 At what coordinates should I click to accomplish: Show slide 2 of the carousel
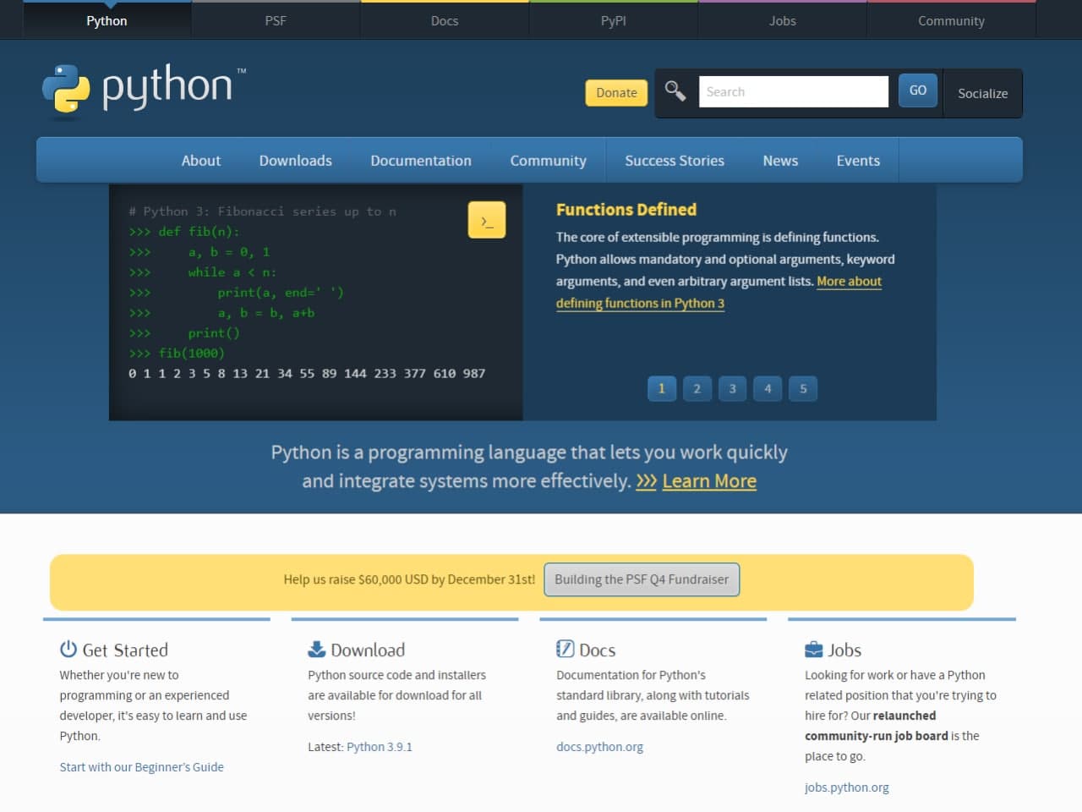(x=697, y=388)
